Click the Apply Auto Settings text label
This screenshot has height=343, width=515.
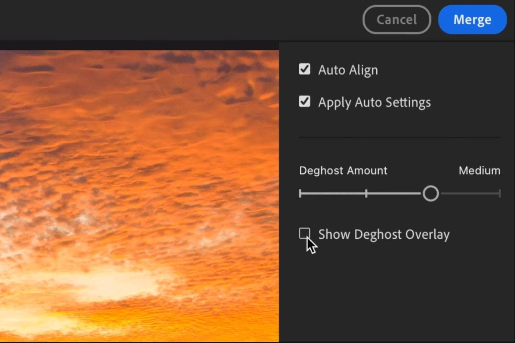tap(375, 102)
